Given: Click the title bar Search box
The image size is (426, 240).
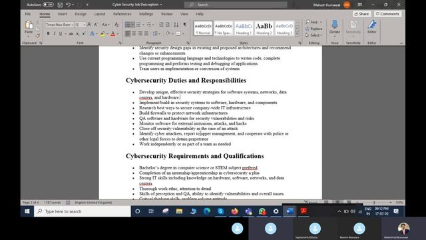Looking at the screenshot, I should point(236,5).
